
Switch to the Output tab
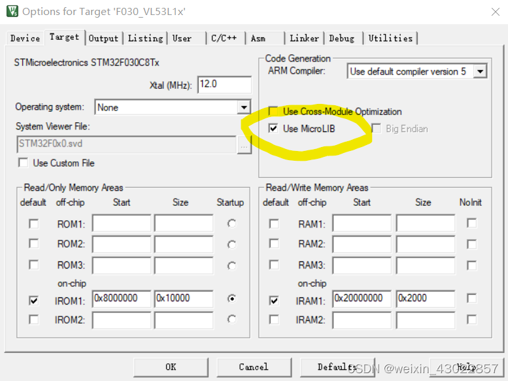point(104,38)
